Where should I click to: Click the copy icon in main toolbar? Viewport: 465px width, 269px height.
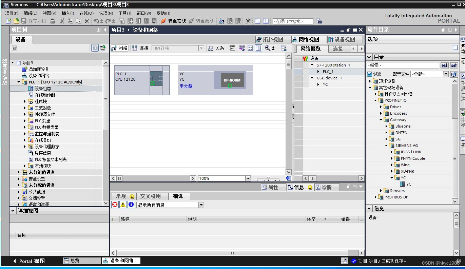point(70,21)
